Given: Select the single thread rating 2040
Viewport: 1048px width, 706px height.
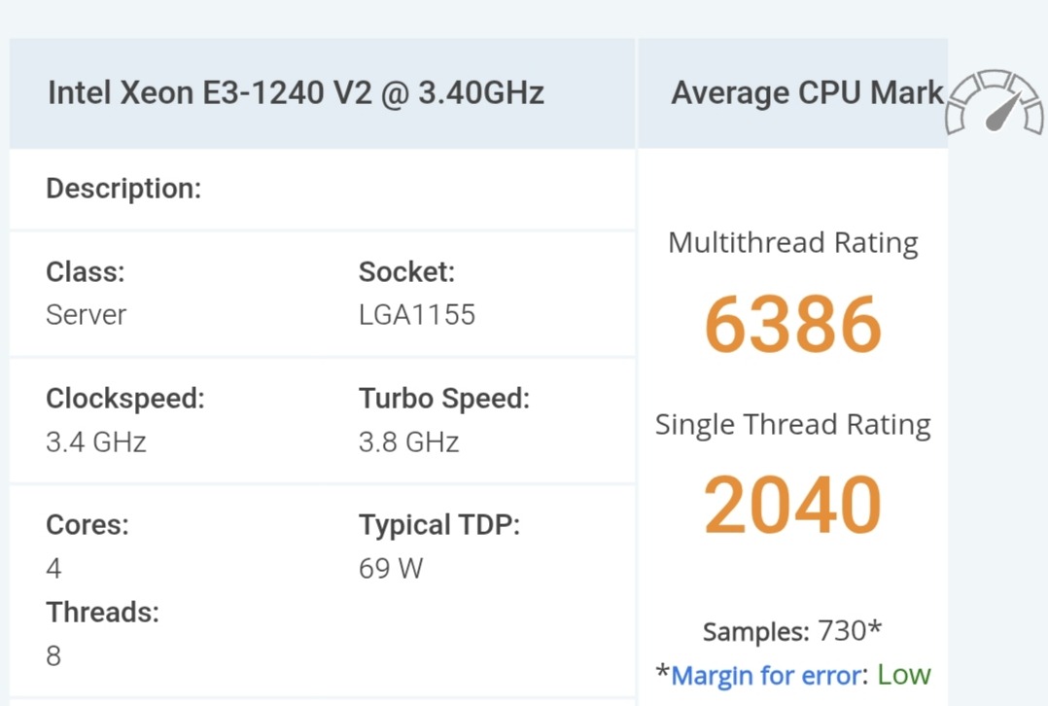Looking at the screenshot, I should tap(792, 506).
